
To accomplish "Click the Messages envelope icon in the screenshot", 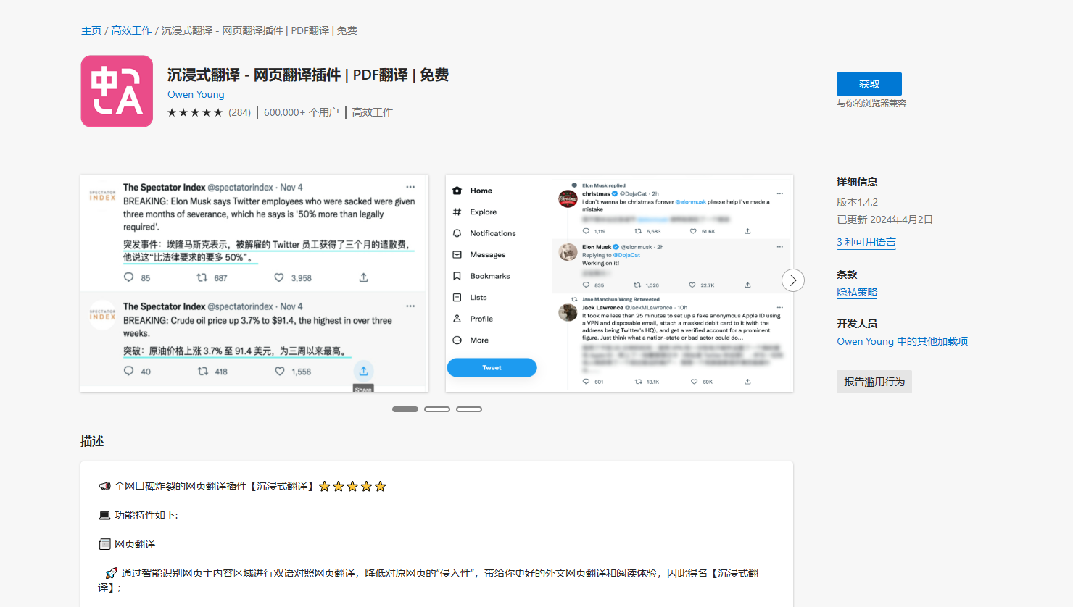I will coord(457,254).
